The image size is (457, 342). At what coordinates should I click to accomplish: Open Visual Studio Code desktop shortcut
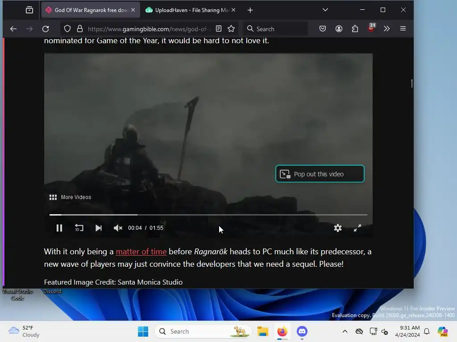point(17,294)
